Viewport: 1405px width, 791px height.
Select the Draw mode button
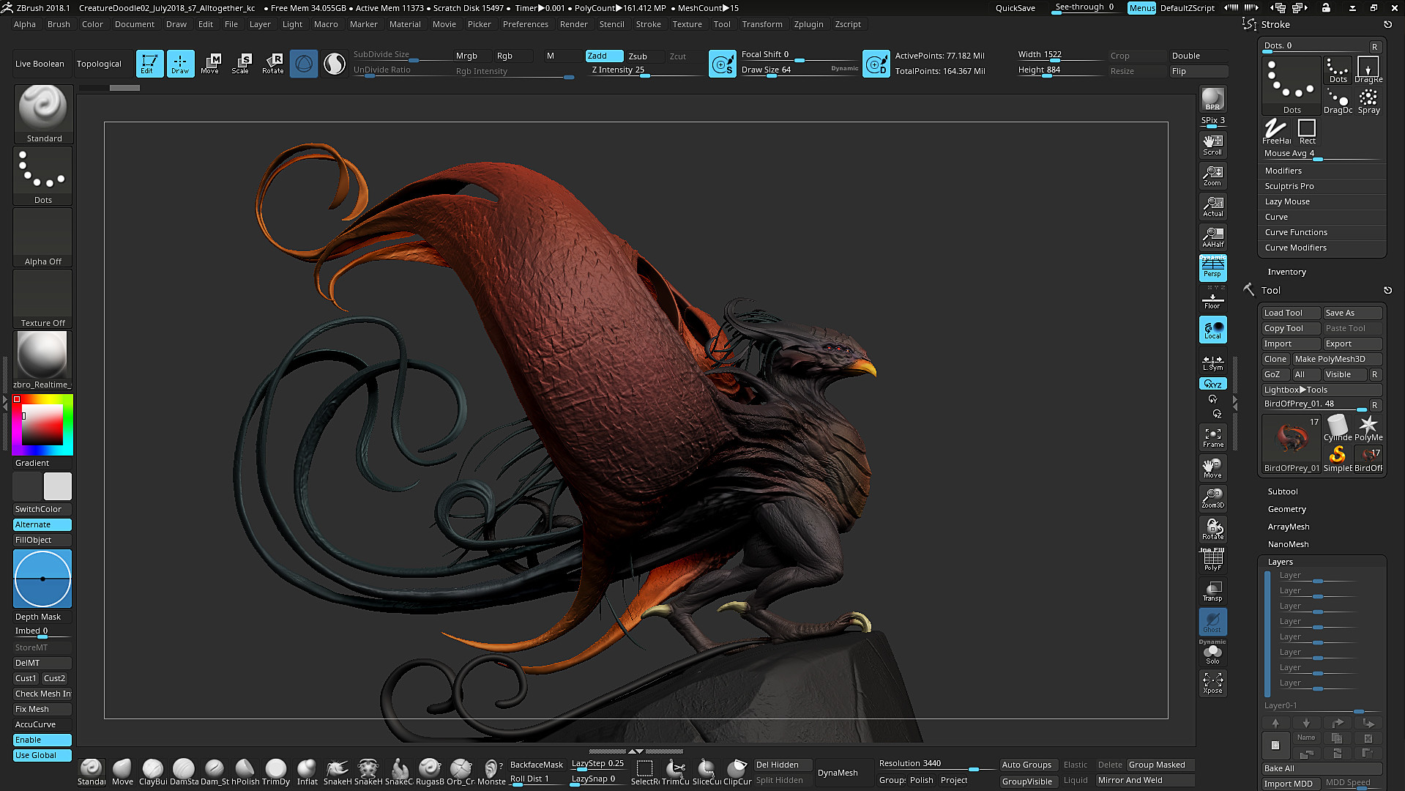coord(180,64)
